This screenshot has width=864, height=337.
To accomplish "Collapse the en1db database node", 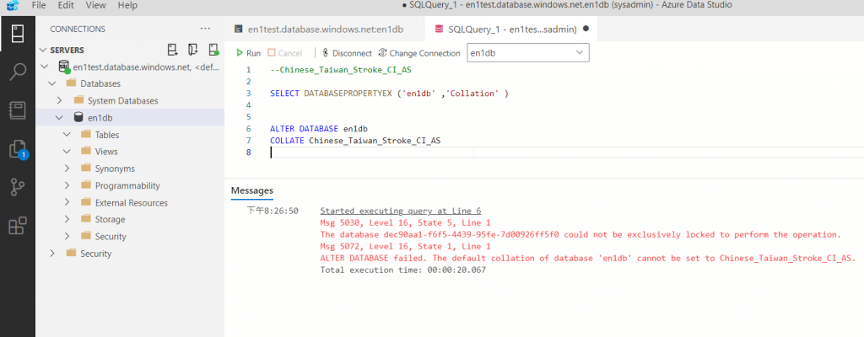I will [x=60, y=117].
